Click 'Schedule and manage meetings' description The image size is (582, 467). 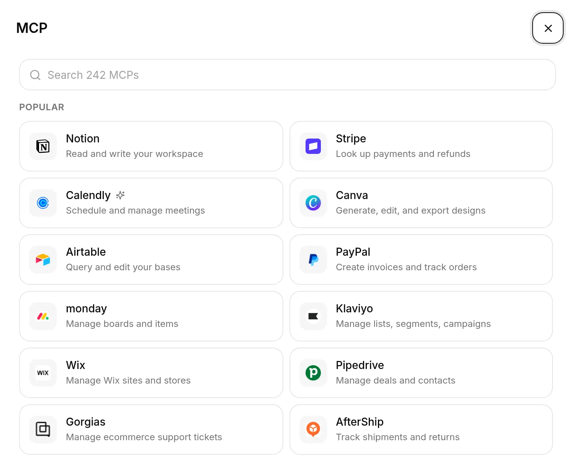point(135,211)
